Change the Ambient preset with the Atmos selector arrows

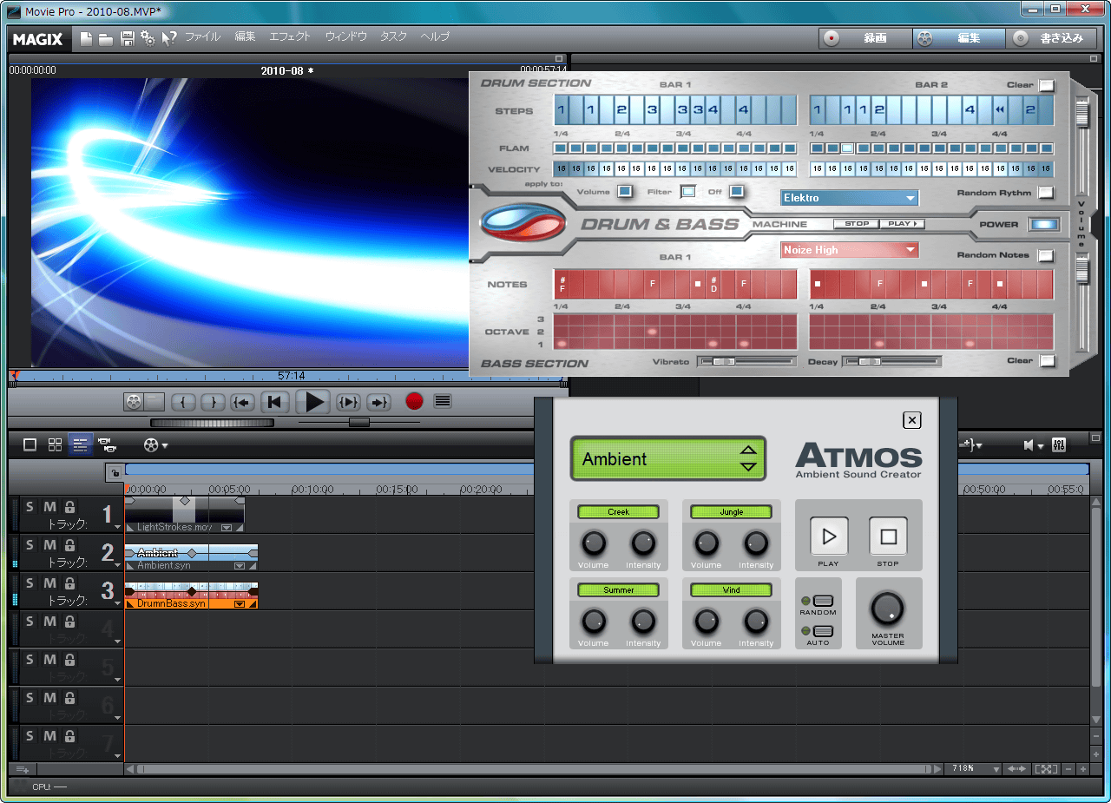point(748,458)
